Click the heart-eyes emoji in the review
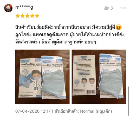 pos(119,27)
